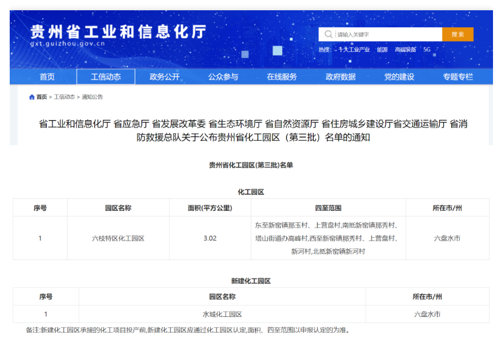Click the search magnifier icon
This screenshot has width=501, height=342.
click(x=328, y=34)
